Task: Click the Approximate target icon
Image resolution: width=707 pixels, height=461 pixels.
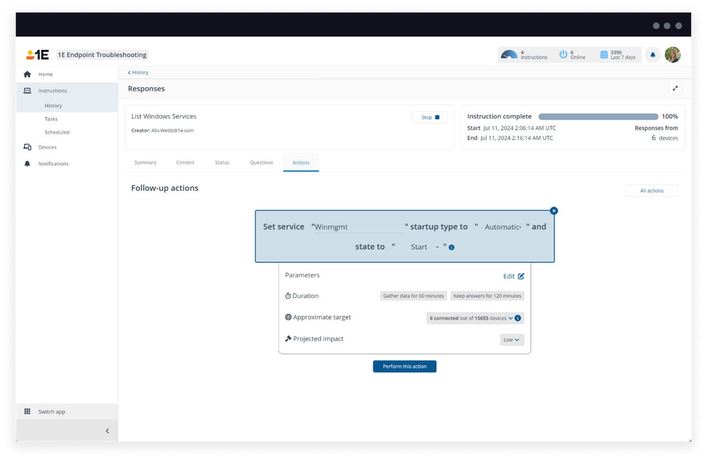Action: [x=288, y=317]
